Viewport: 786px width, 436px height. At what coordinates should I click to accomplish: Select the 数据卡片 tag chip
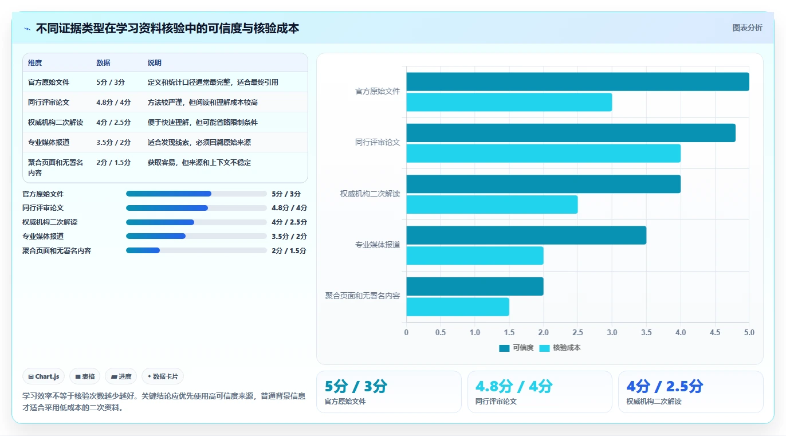[163, 376]
